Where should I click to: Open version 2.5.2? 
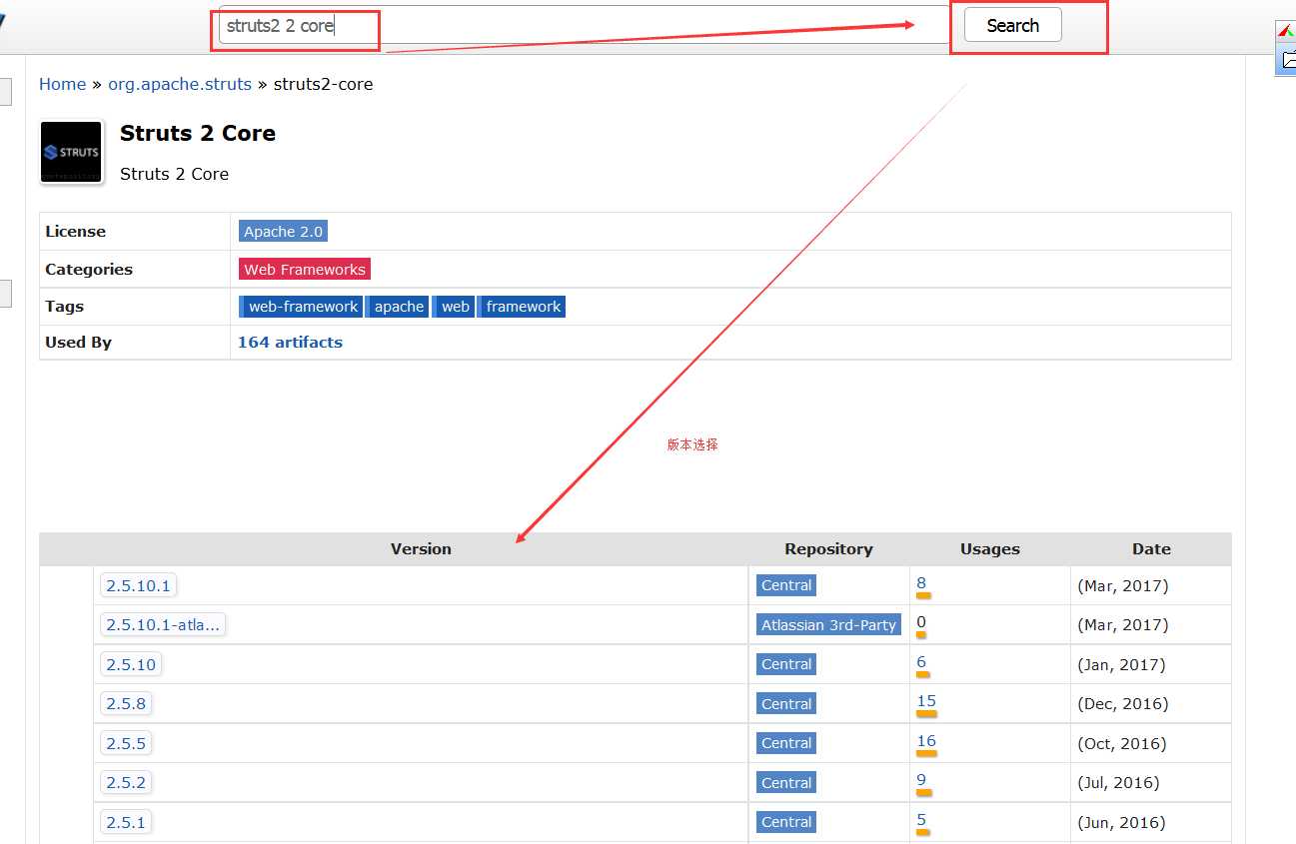click(126, 782)
